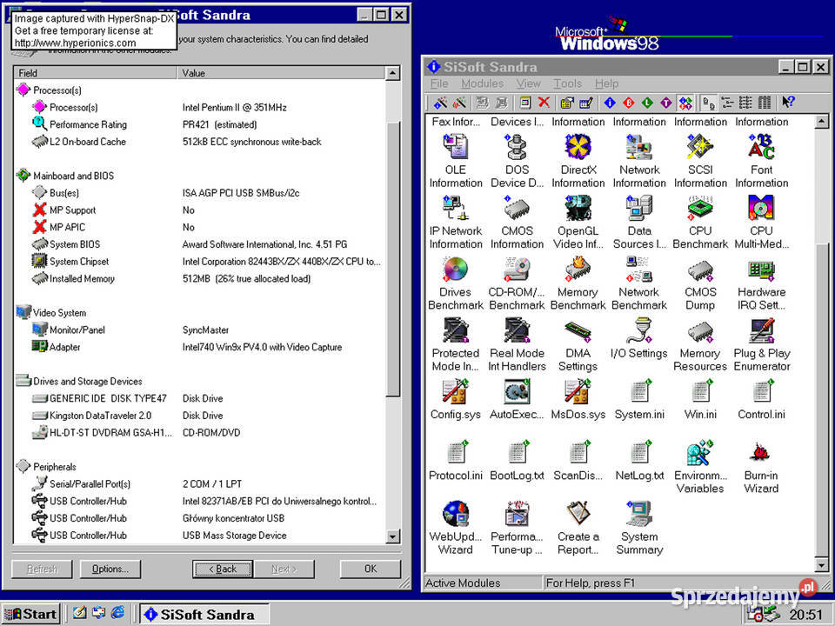This screenshot has height=626, width=835.
Task: Open the Memory Resources module
Action: pos(700,345)
